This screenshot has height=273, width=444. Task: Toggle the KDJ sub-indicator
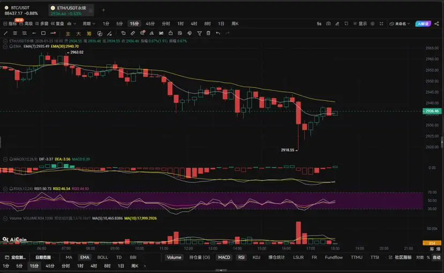(256, 257)
